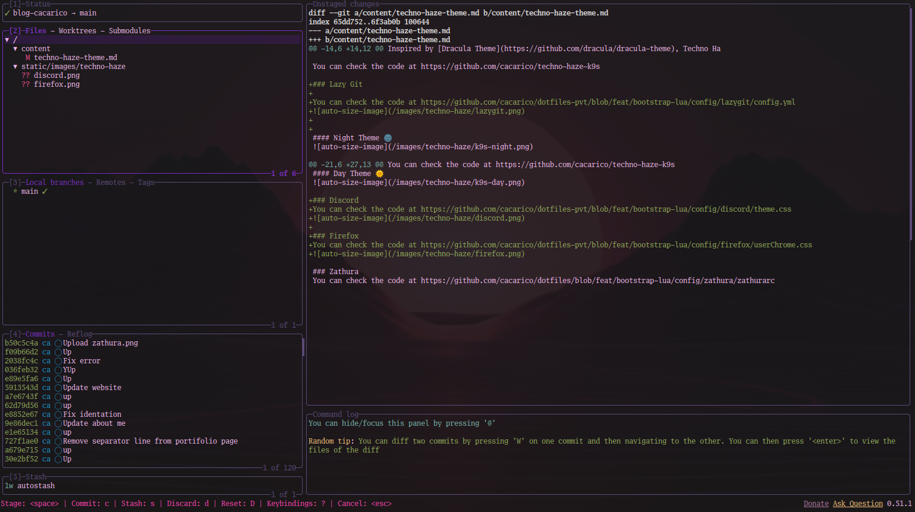Click the Commits panel scrollbar
Viewport: 915px width, 512px height.
303,347
